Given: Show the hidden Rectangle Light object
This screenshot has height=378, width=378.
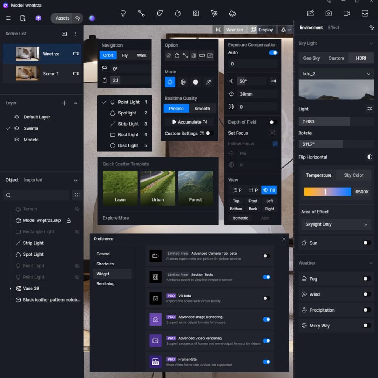Looking at the screenshot, I should pos(77,232).
